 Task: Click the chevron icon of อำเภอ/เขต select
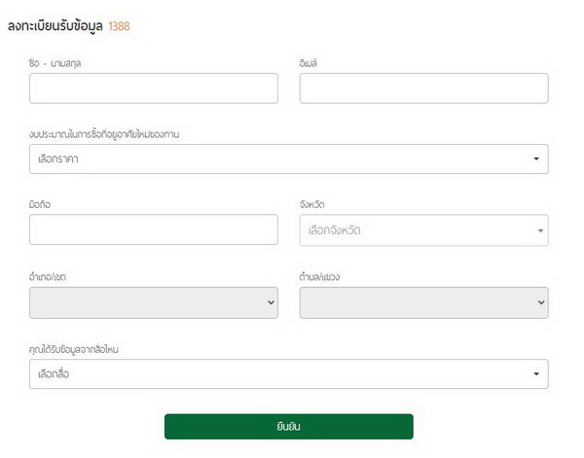click(271, 302)
